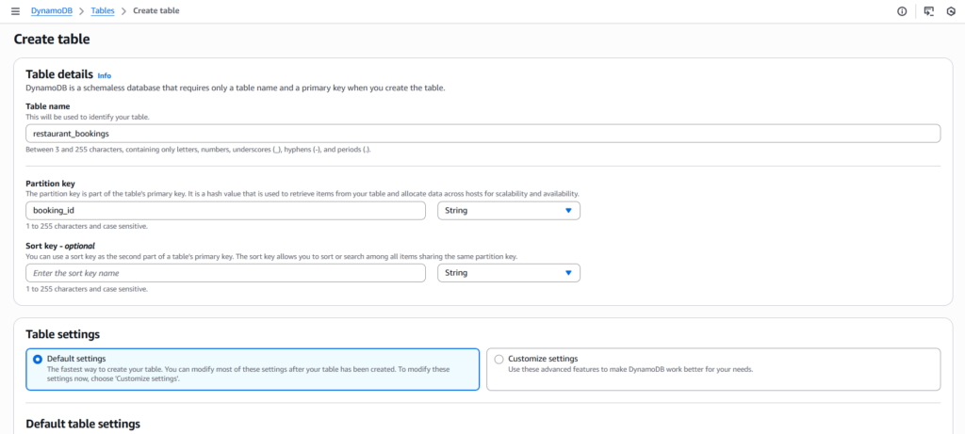Expand the sort key String type dropdown
Screen dimensions: 965x434
click(508, 273)
